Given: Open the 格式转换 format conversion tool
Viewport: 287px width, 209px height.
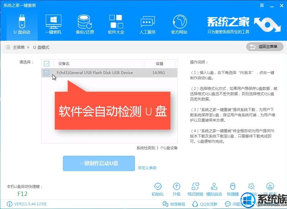Looking at the screenshot, I should [x=195, y=189].
